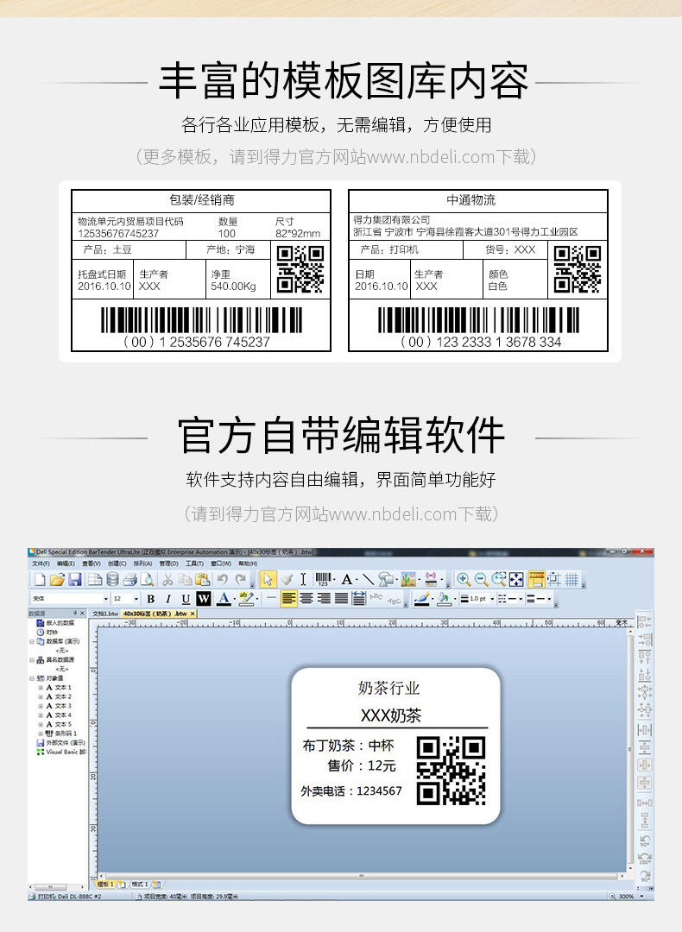Click the XXX奶茶 text on label

click(x=391, y=715)
